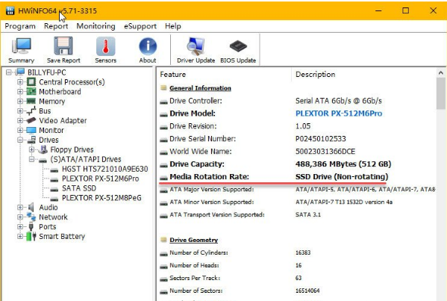Expand the Central Processor(s) node
The width and height of the screenshot is (447, 301).
coord(19,82)
